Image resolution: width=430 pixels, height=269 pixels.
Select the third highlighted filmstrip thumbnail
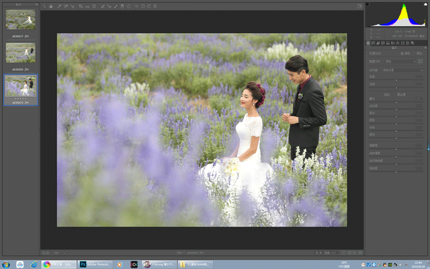coord(21,85)
